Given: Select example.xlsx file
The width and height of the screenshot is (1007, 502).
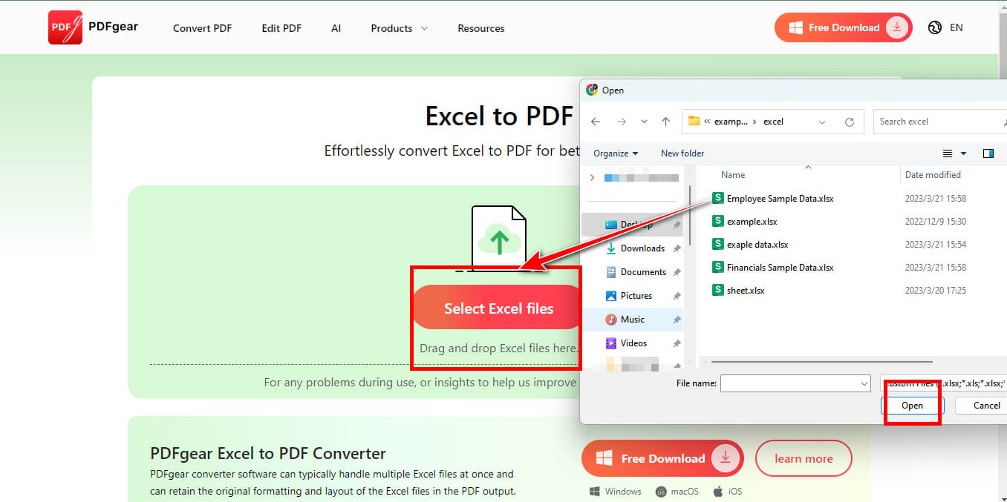Looking at the screenshot, I should pyautogui.click(x=752, y=221).
